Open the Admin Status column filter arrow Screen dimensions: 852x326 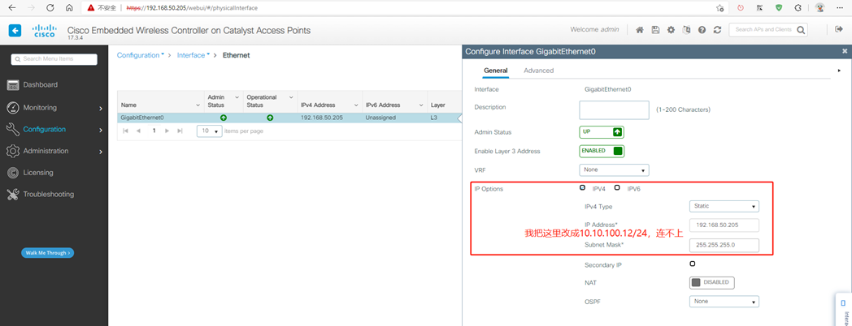pyautogui.click(x=237, y=97)
